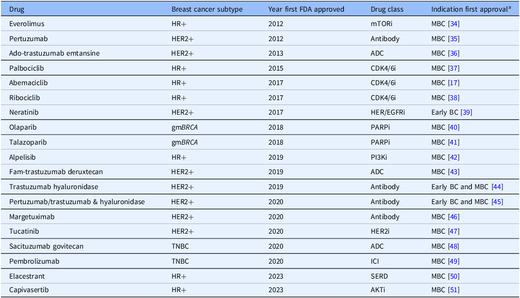Click citation 44 for Trastuzumab hyaluronidase
The width and height of the screenshot is (520, 298).
(x=497, y=187)
